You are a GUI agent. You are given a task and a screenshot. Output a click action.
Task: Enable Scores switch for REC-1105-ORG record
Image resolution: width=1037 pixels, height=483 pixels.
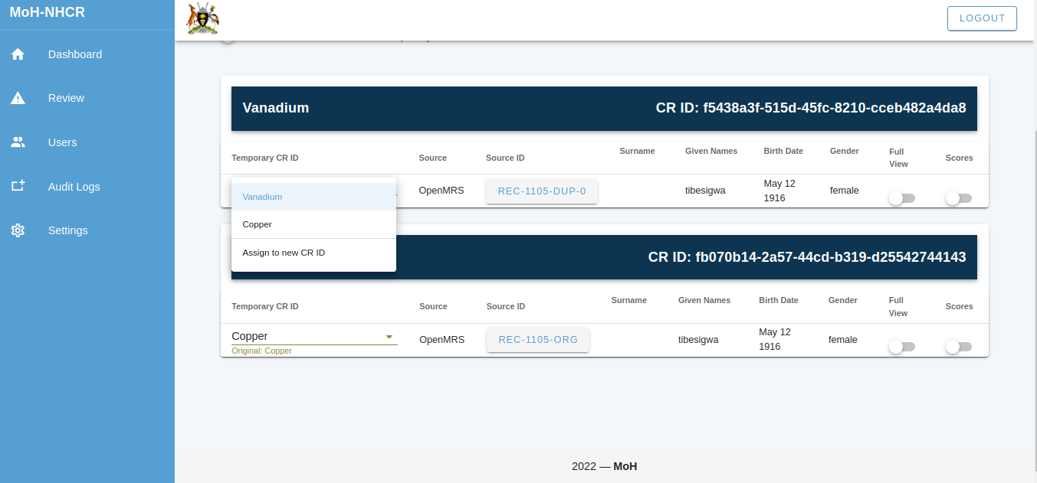(x=958, y=347)
